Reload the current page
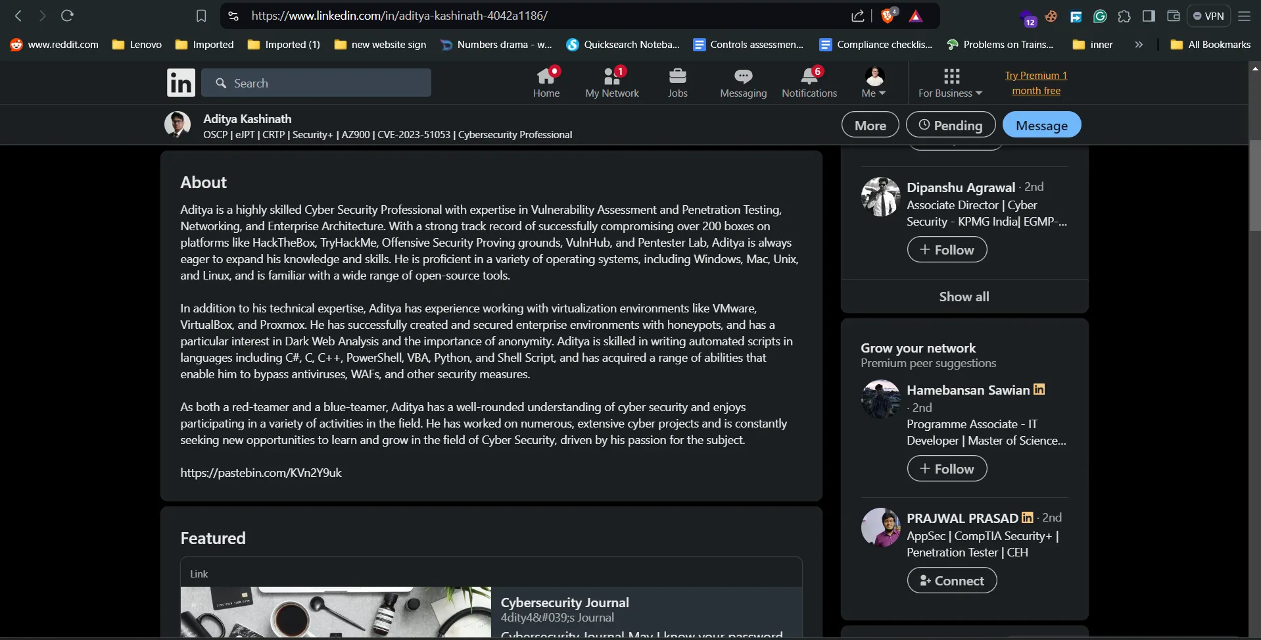The width and height of the screenshot is (1261, 640). tap(67, 16)
